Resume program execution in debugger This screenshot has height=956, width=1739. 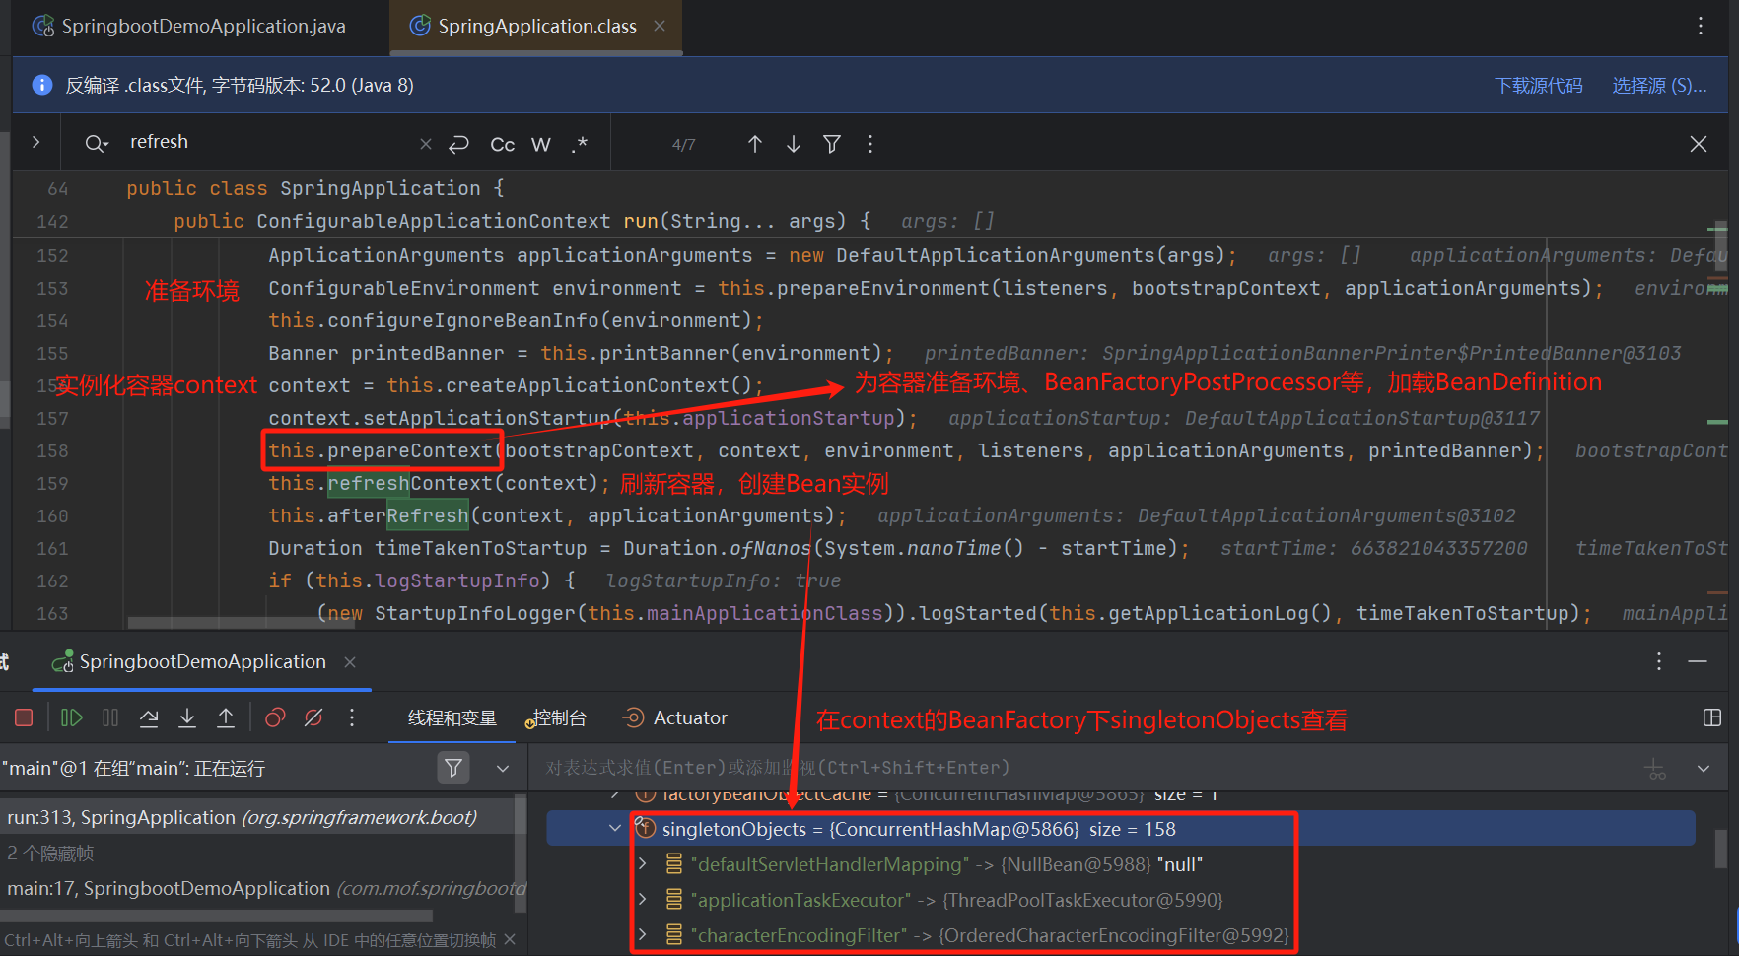click(x=71, y=717)
